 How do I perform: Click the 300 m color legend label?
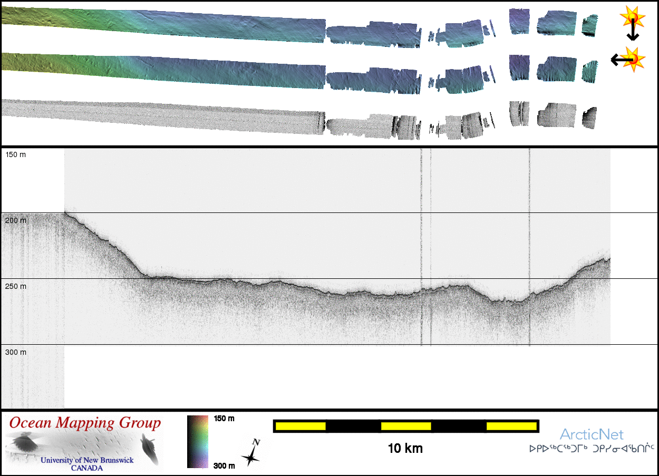click(224, 465)
